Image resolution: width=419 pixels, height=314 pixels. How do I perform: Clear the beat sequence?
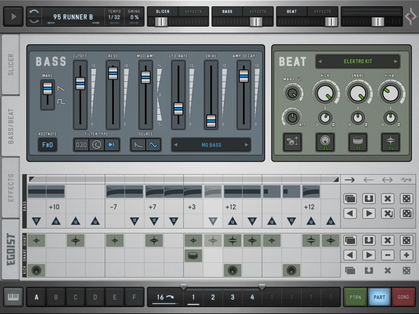(388, 240)
